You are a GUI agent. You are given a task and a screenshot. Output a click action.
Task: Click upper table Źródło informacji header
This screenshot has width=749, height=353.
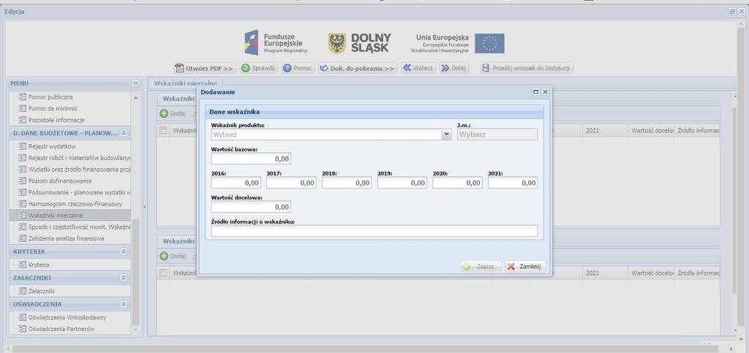click(x=697, y=130)
